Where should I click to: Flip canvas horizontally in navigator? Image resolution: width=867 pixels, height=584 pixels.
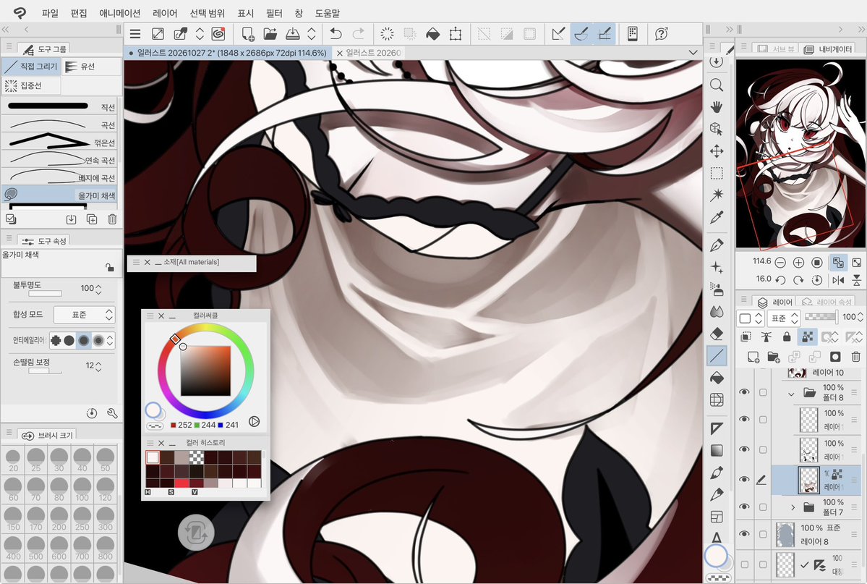coord(838,280)
